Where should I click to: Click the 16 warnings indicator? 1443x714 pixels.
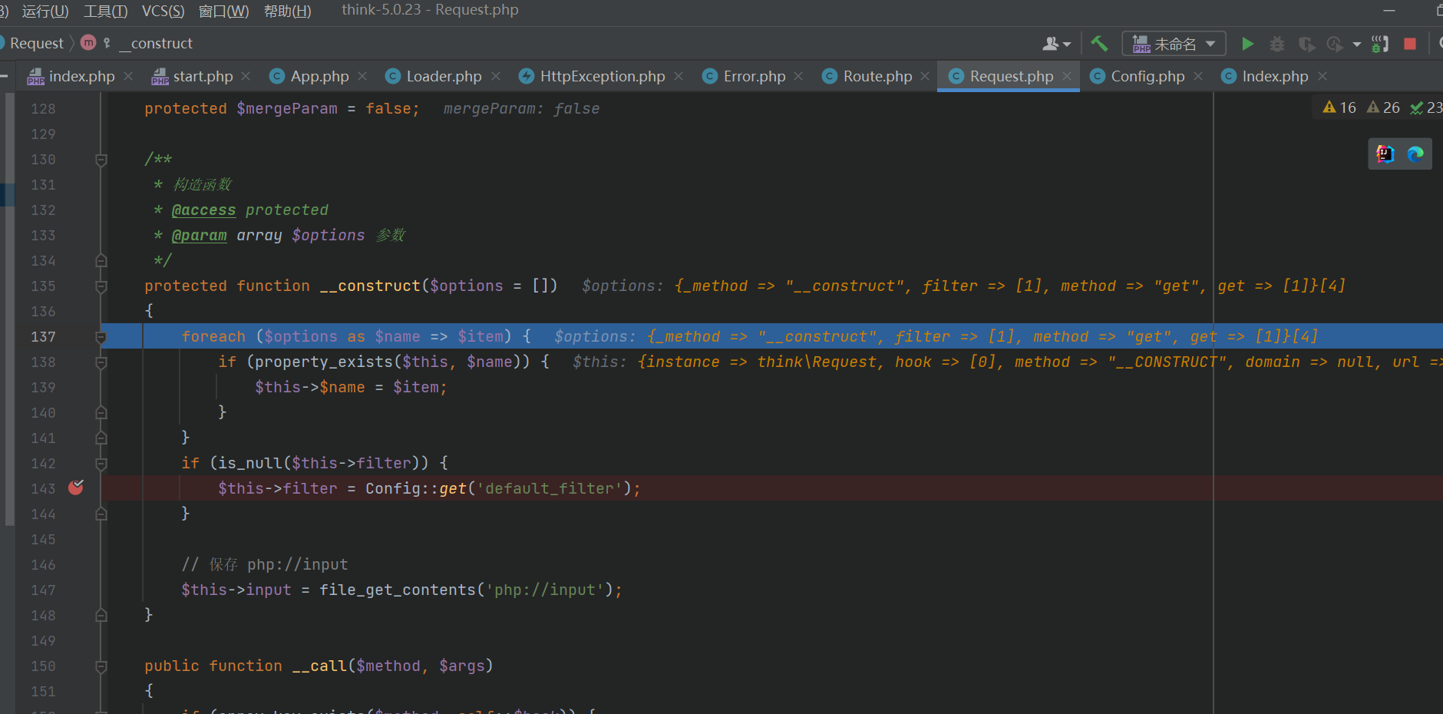pyautogui.click(x=1339, y=107)
